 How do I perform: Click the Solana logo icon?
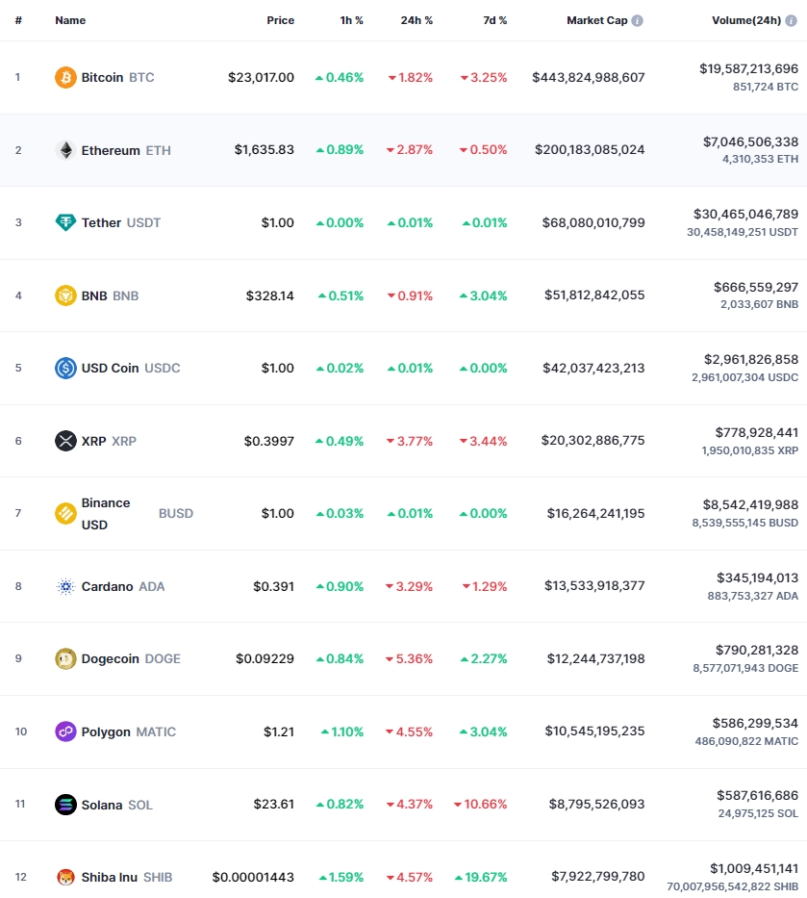tap(65, 805)
